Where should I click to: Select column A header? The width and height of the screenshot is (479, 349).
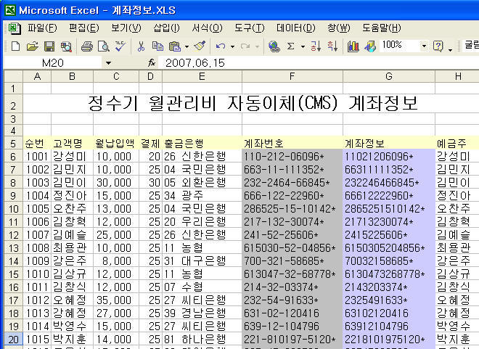pyautogui.click(x=37, y=76)
